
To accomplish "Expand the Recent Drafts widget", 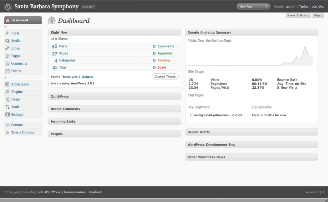I will coord(251,132).
